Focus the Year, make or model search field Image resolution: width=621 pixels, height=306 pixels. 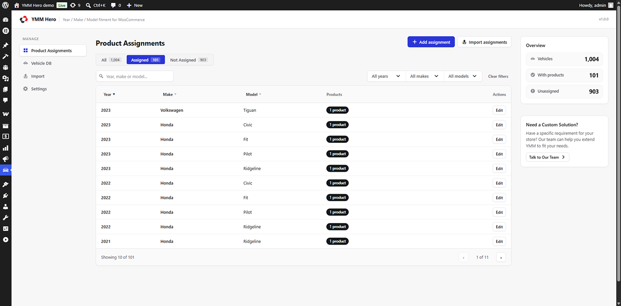tap(135, 76)
